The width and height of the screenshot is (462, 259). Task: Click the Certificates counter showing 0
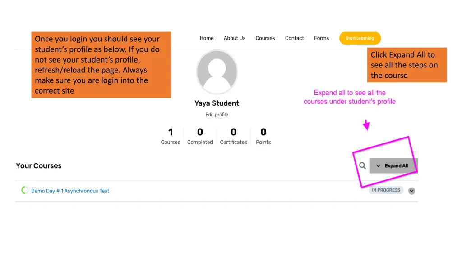(233, 136)
